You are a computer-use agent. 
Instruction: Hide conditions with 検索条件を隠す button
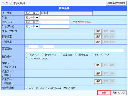click(116, 3)
